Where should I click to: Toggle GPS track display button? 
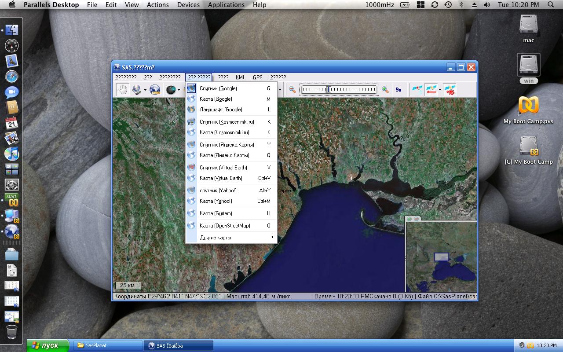tap(431, 90)
